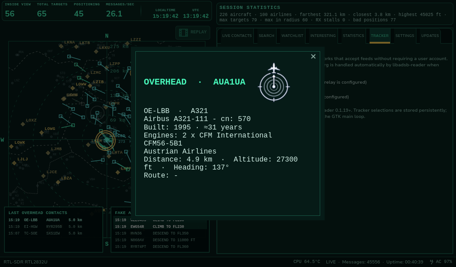
Task: Select the TC-SOE SXS1EW overhead contact row
Action: coord(53,233)
